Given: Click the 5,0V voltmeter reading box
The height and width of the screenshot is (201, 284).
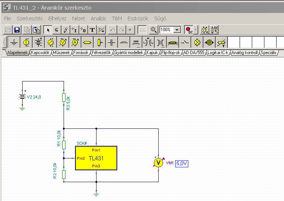Looking at the screenshot, I should point(182,164).
